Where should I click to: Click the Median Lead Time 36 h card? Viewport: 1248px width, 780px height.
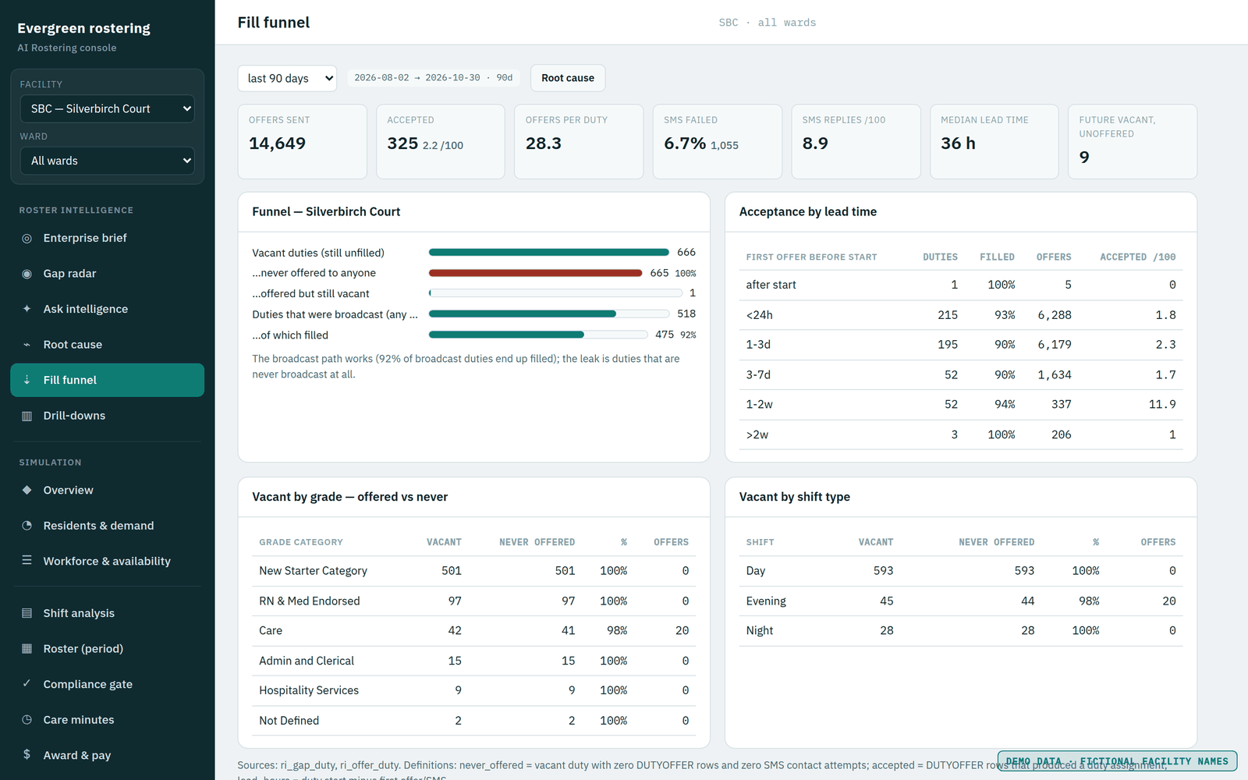point(994,142)
